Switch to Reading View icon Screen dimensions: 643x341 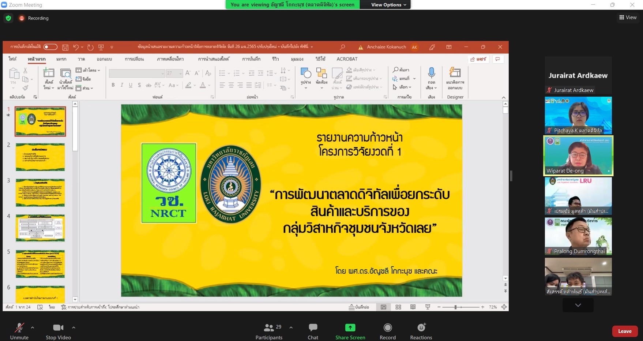coord(413,307)
